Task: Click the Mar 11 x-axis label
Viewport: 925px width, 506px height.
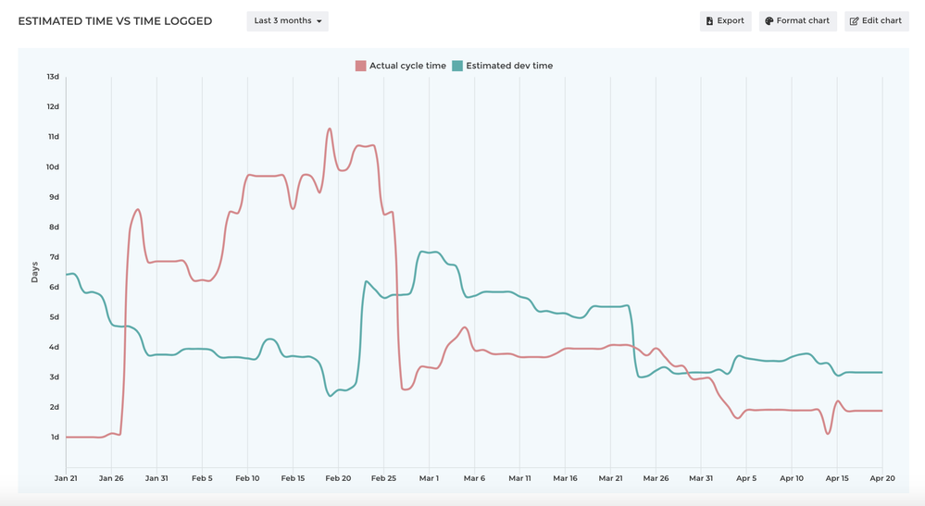Action: click(x=519, y=478)
